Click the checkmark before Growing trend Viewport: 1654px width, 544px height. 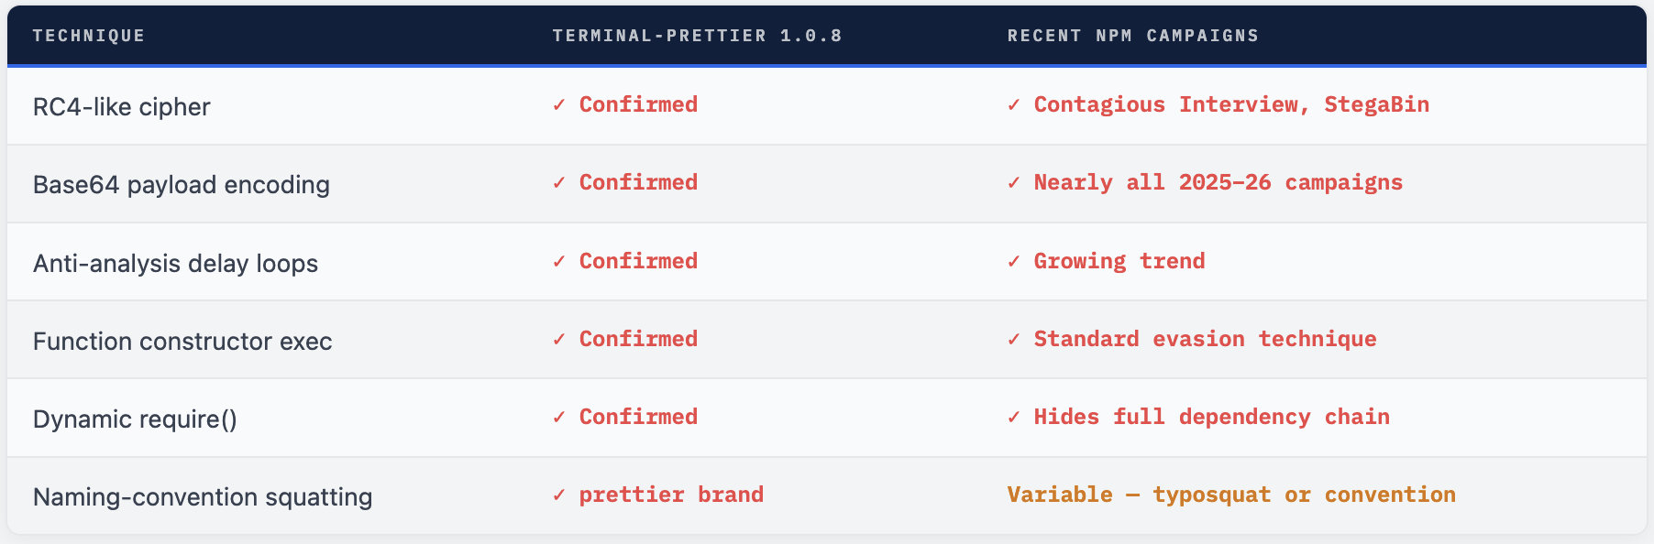1013,262
